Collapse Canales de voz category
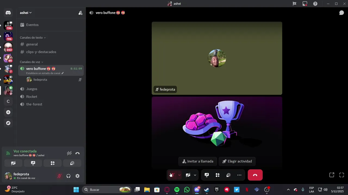Screen dimensions: 348x195 click(32, 62)
